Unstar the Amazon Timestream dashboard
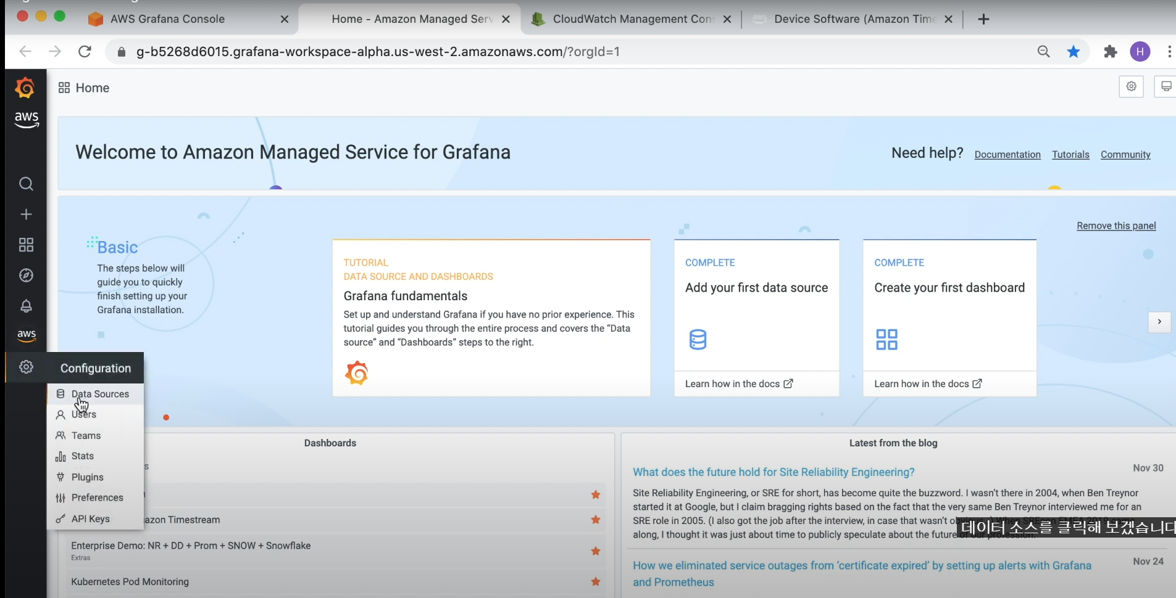The image size is (1176, 598). pyautogui.click(x=596, y=520)
